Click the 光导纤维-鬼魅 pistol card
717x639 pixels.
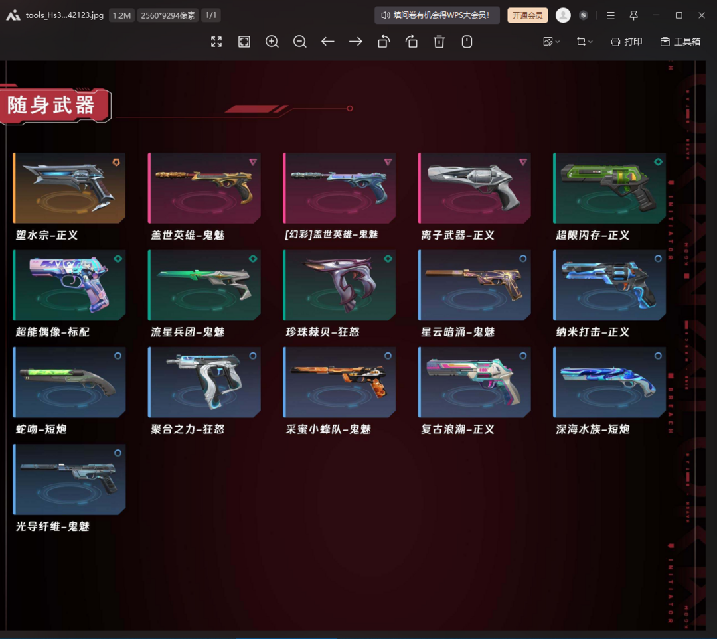[x=69, y=479]
